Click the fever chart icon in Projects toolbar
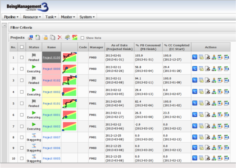The image size is (236, 168). point(75,37)
